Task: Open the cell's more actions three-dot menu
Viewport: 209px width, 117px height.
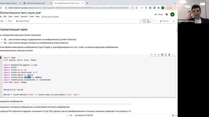Action: [173, 55]
